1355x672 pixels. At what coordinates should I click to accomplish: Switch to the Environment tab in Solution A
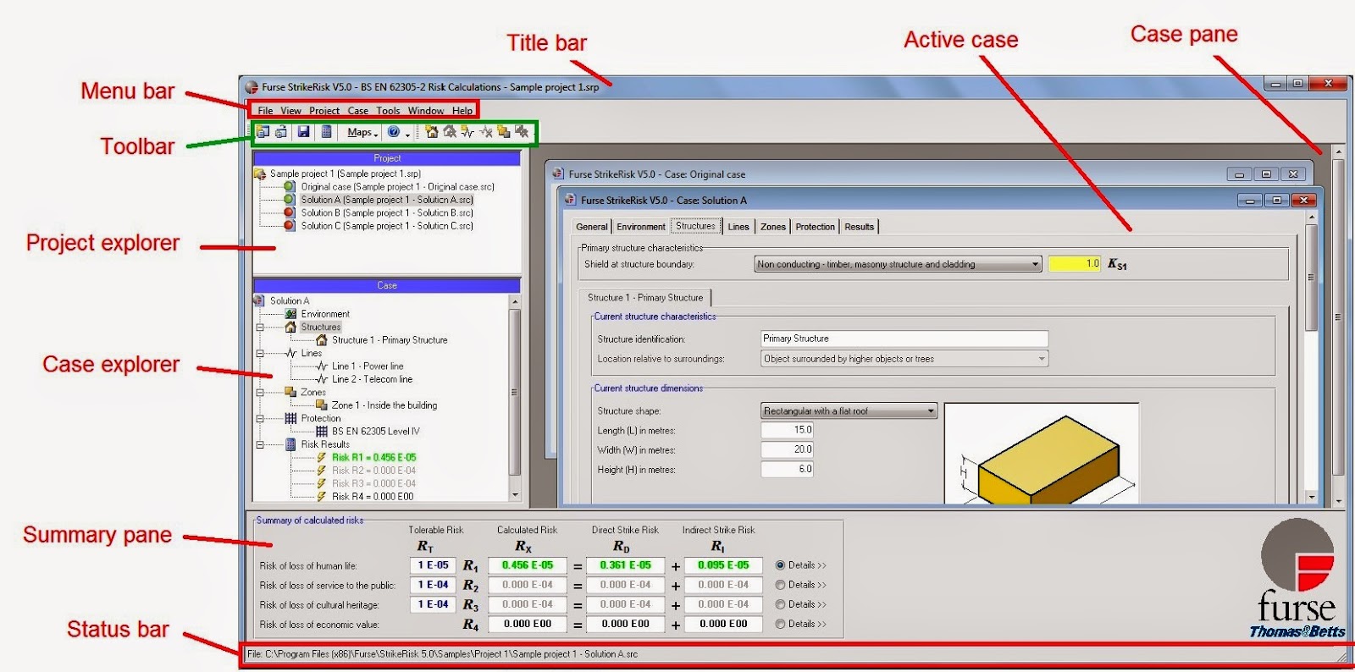pos(640,227)
